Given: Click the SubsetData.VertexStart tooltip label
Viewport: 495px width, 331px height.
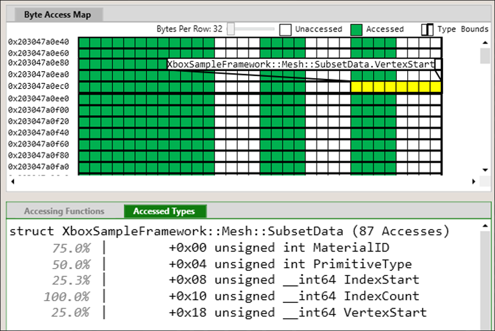Looking at the screenshot, I should click(x=301, y=64).
